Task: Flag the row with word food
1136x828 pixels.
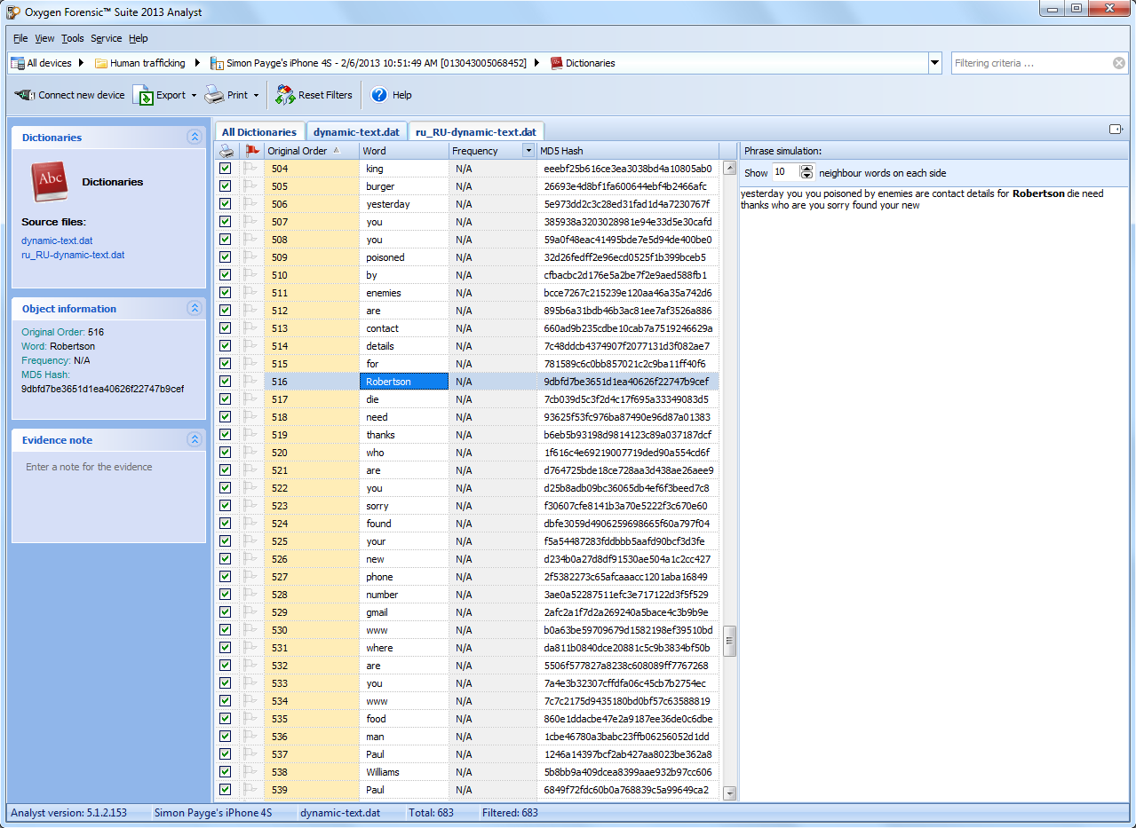Action: pyautogui.click(x=251, y=719)
